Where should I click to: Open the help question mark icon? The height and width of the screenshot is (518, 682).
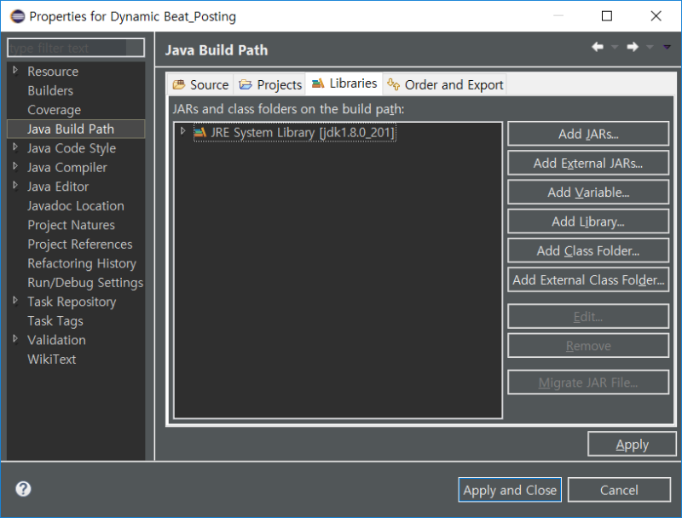pos(23,489)
